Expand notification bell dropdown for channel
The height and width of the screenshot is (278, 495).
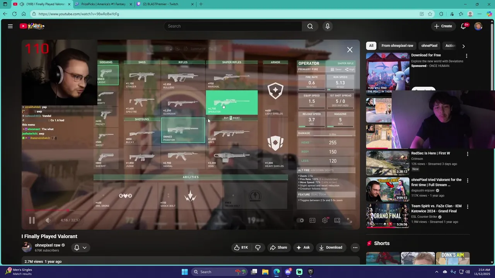click(x=80, y=247)
